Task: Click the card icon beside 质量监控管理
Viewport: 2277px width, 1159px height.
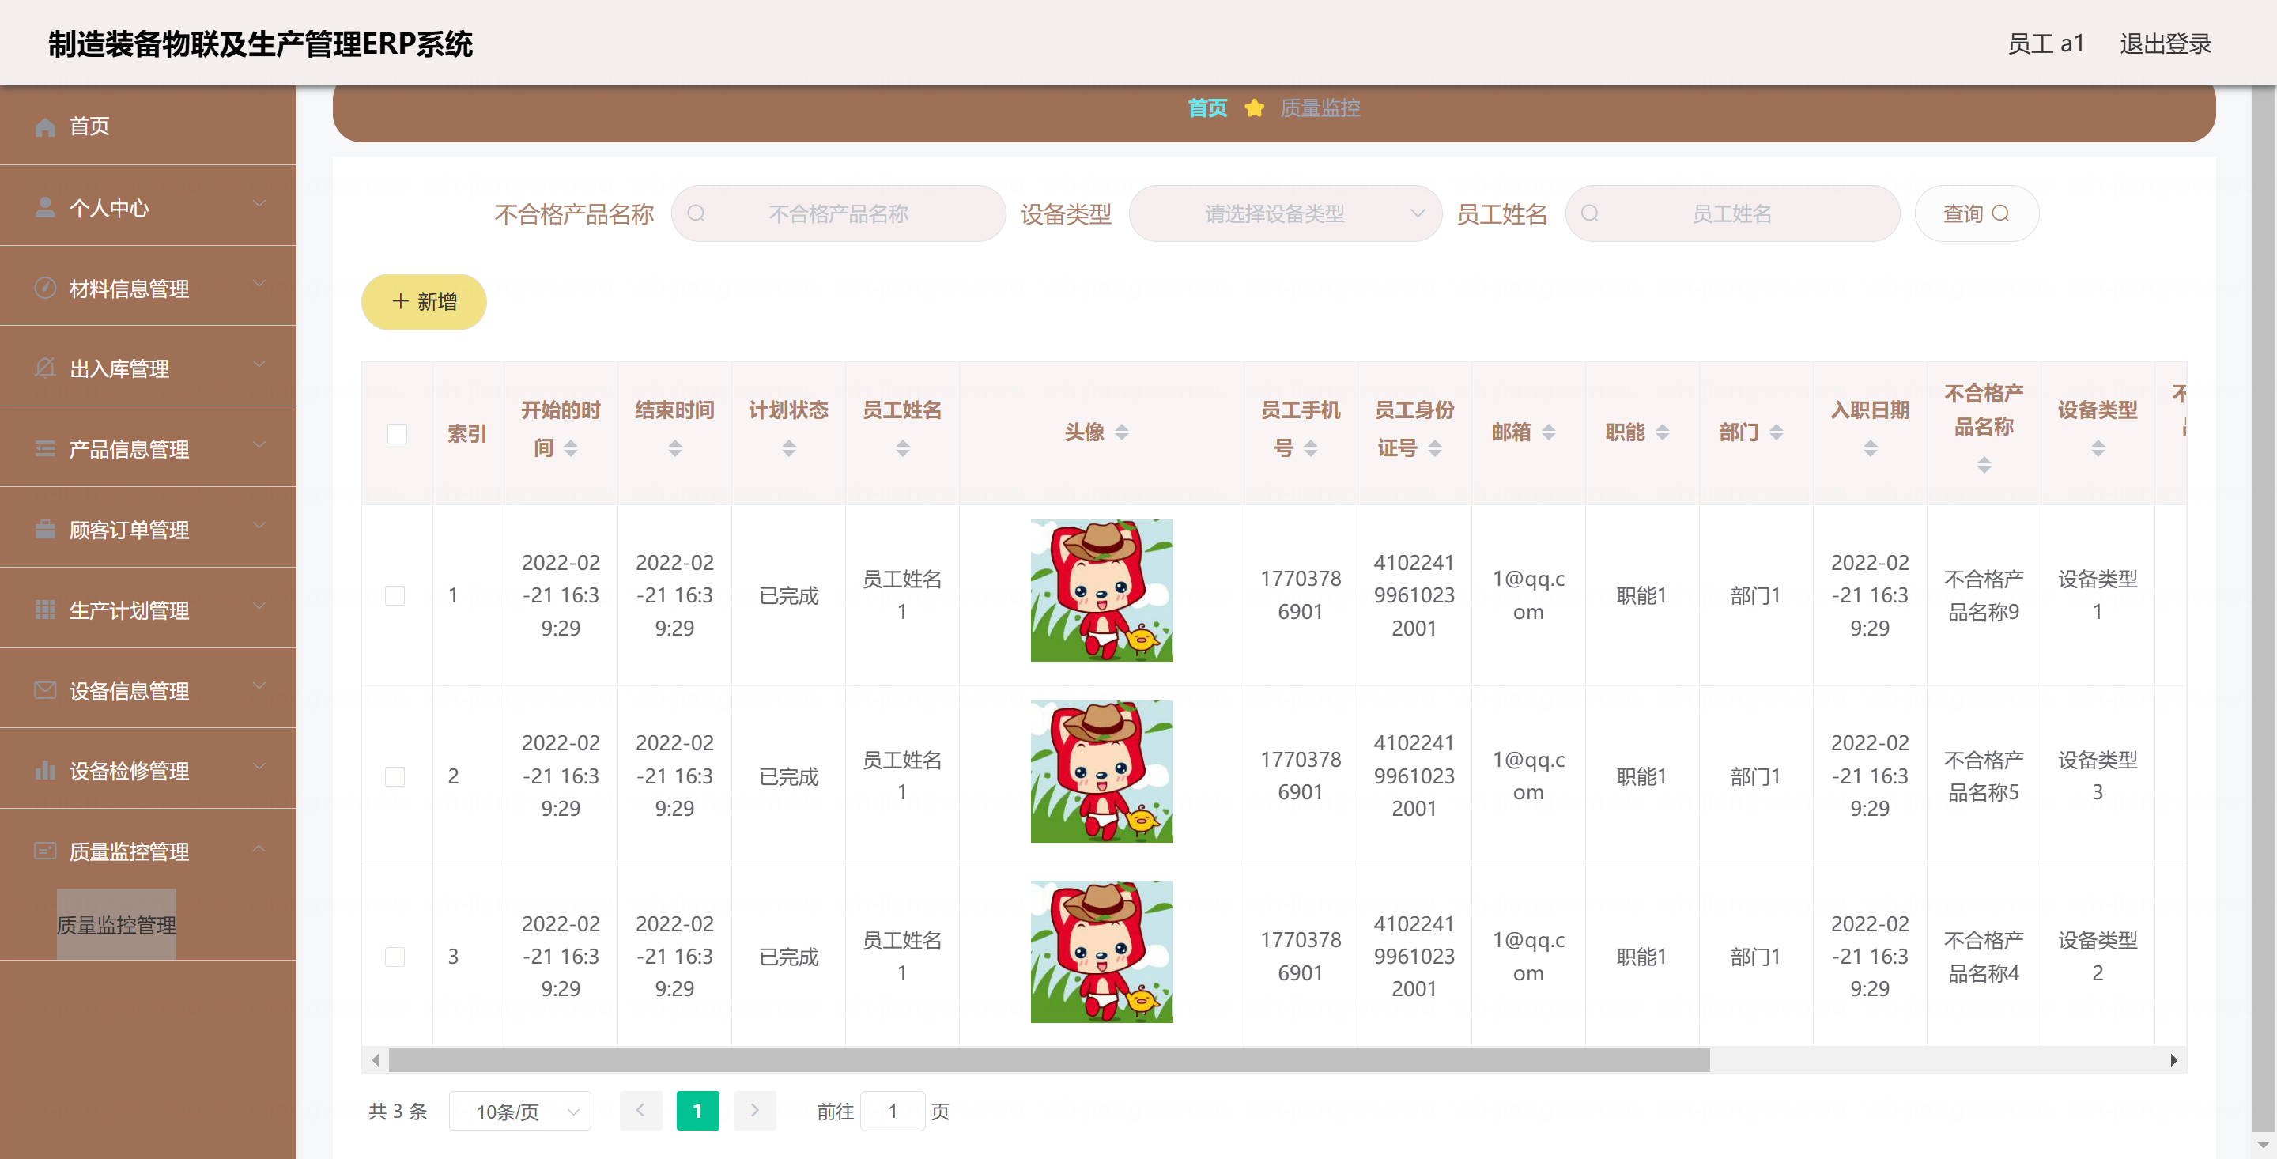Action: point(45,851)
